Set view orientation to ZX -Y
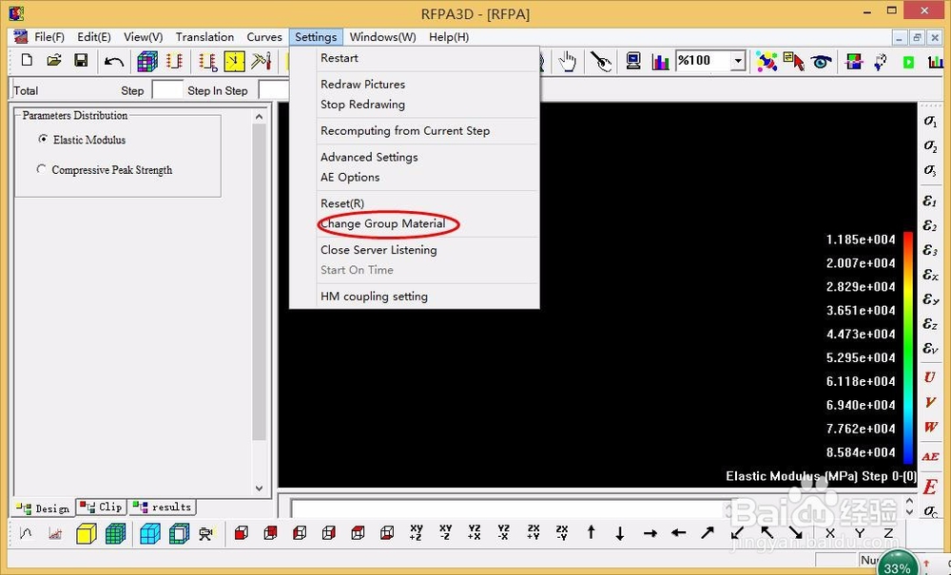 562,532
